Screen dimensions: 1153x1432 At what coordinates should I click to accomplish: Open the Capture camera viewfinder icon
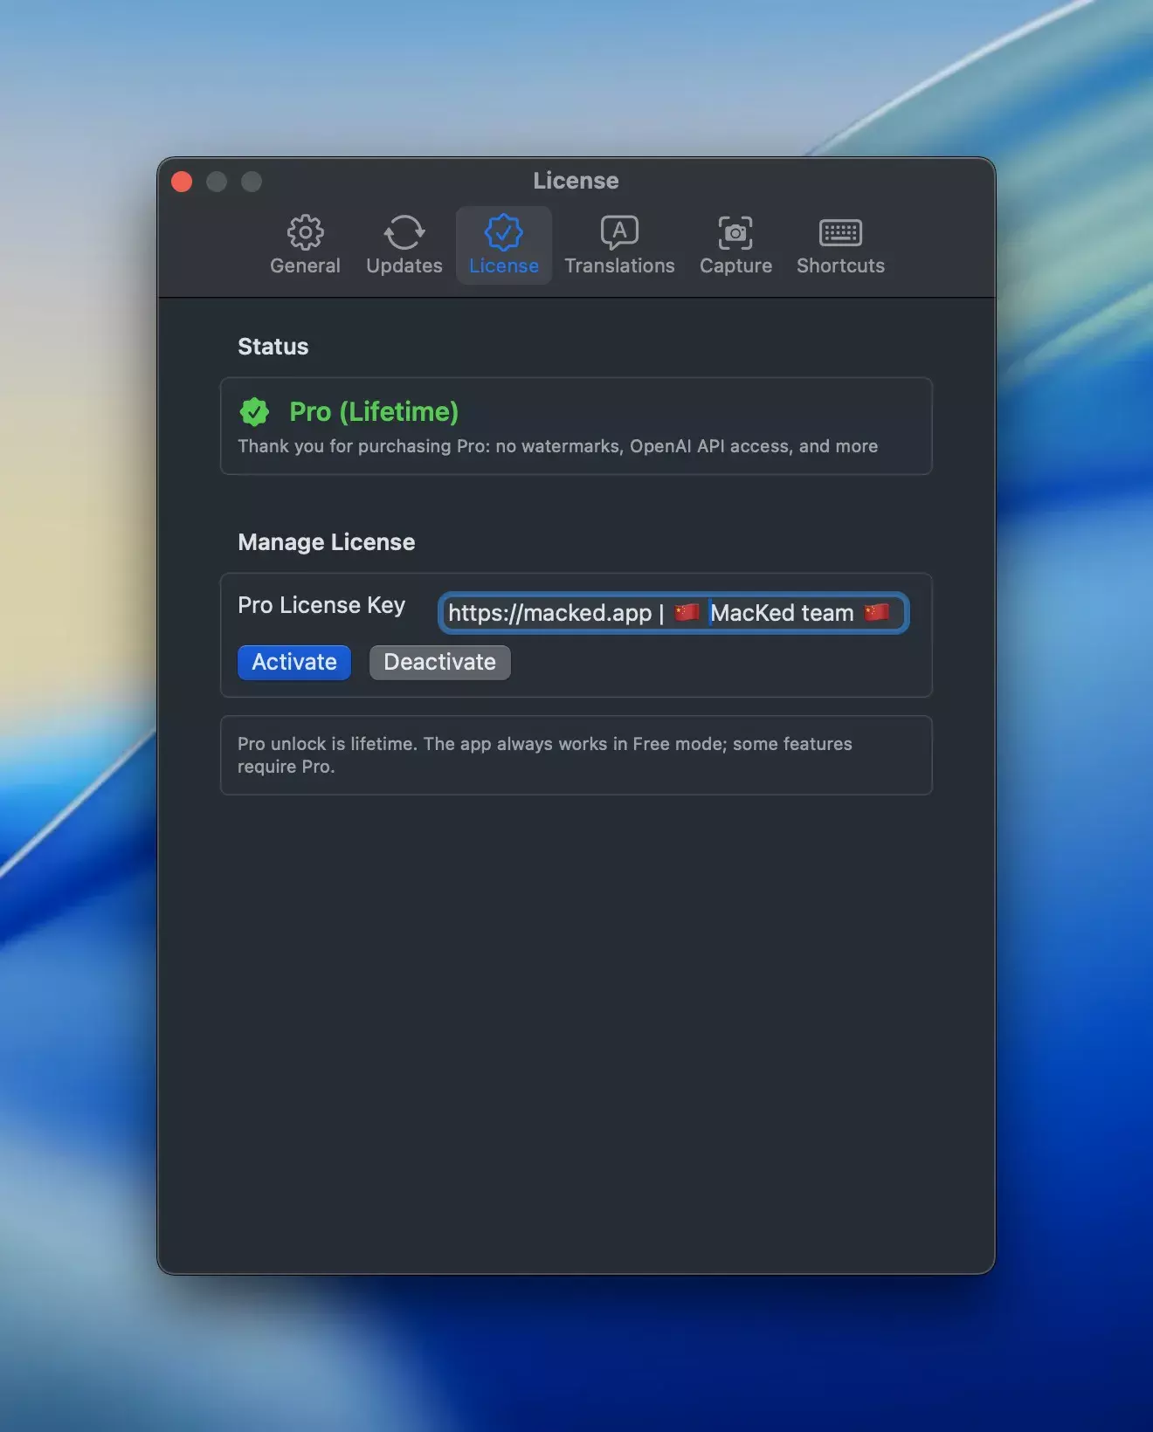(x=735, y=232)
